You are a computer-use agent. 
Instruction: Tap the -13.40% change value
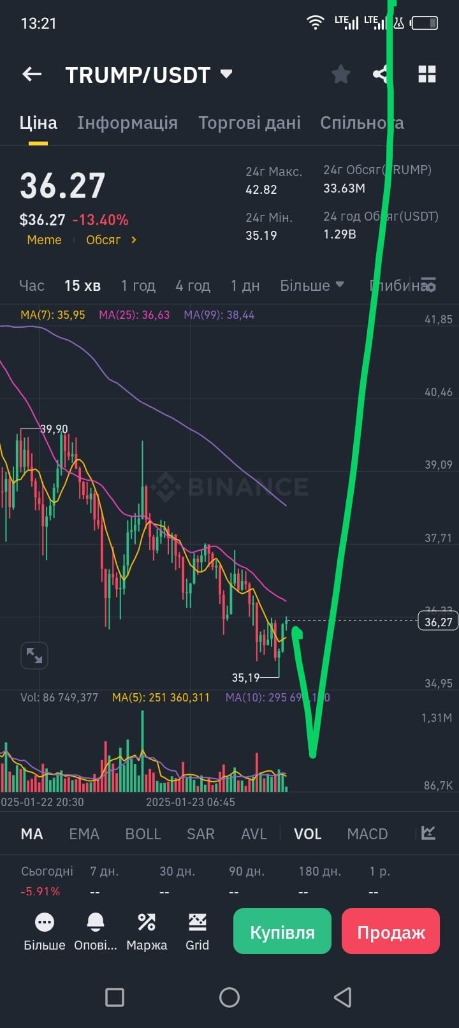(x=101, y=220)
